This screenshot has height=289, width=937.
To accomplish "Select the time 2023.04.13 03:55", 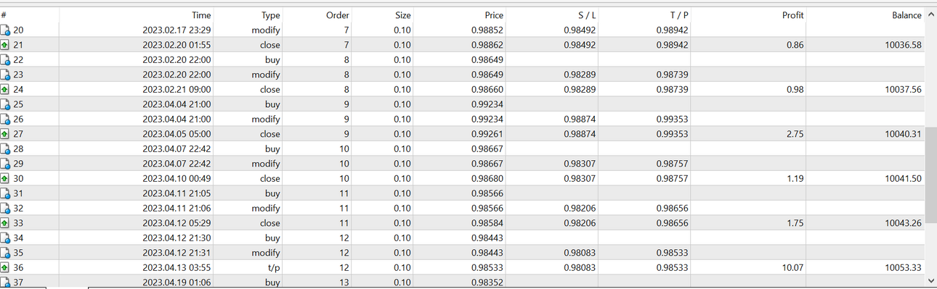I will point(177,268).
